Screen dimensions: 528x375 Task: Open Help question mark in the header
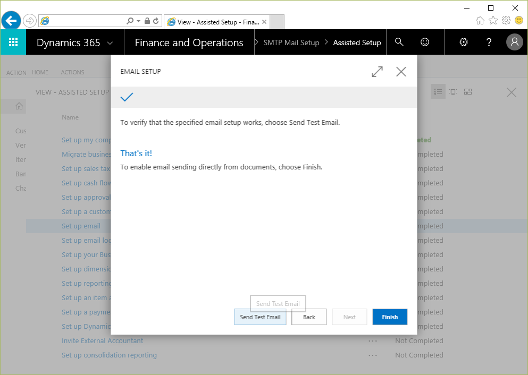point(489,42)
